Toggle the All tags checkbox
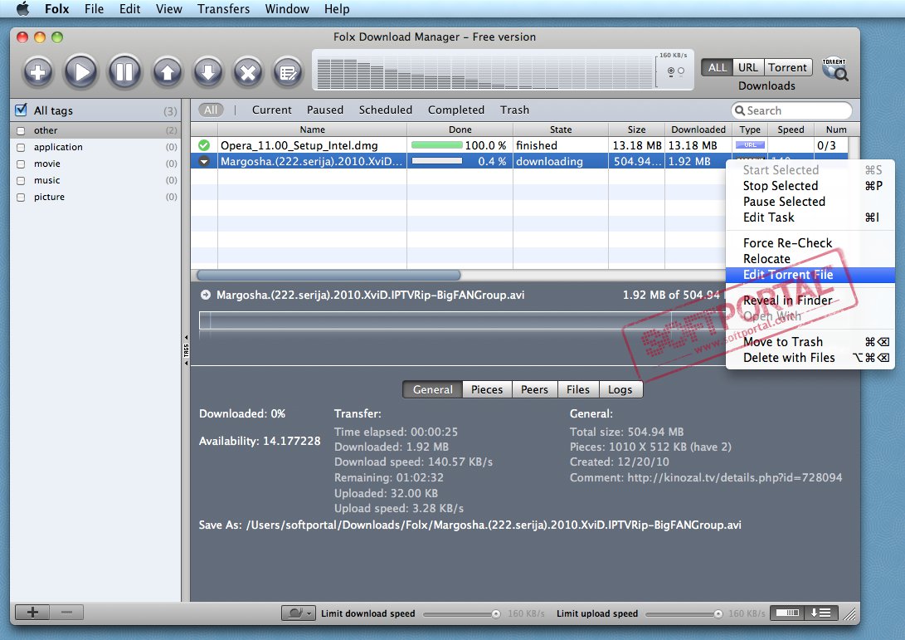Screen dimensions: 905x640 (x=22, y=110)
